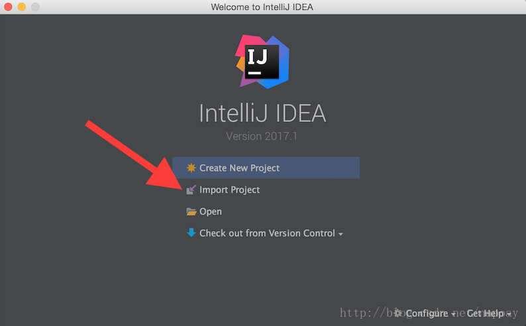Click the folder icon next to Open
The width and height of the screenshot is (526, 326).
coord(191,212)
